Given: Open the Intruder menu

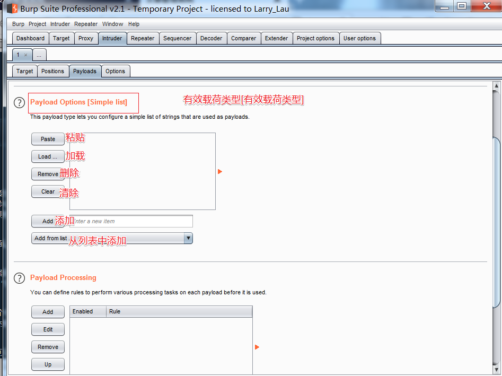Looking at the screenshot, I should pyautogui.click(x=60, y=24).
